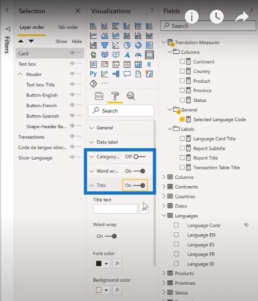Click the Title text input field
The width and height of the screenshot is (258, 301).
(115, 209)
